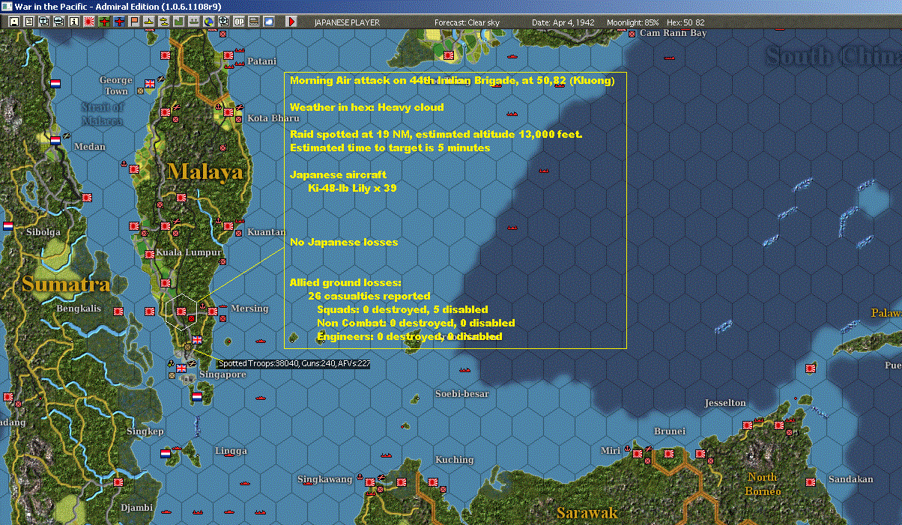This screenshot has width=902, height=525.
Task: Click 'Estimated time to target is 5 minutes'
Action: (x=390, y=148)
